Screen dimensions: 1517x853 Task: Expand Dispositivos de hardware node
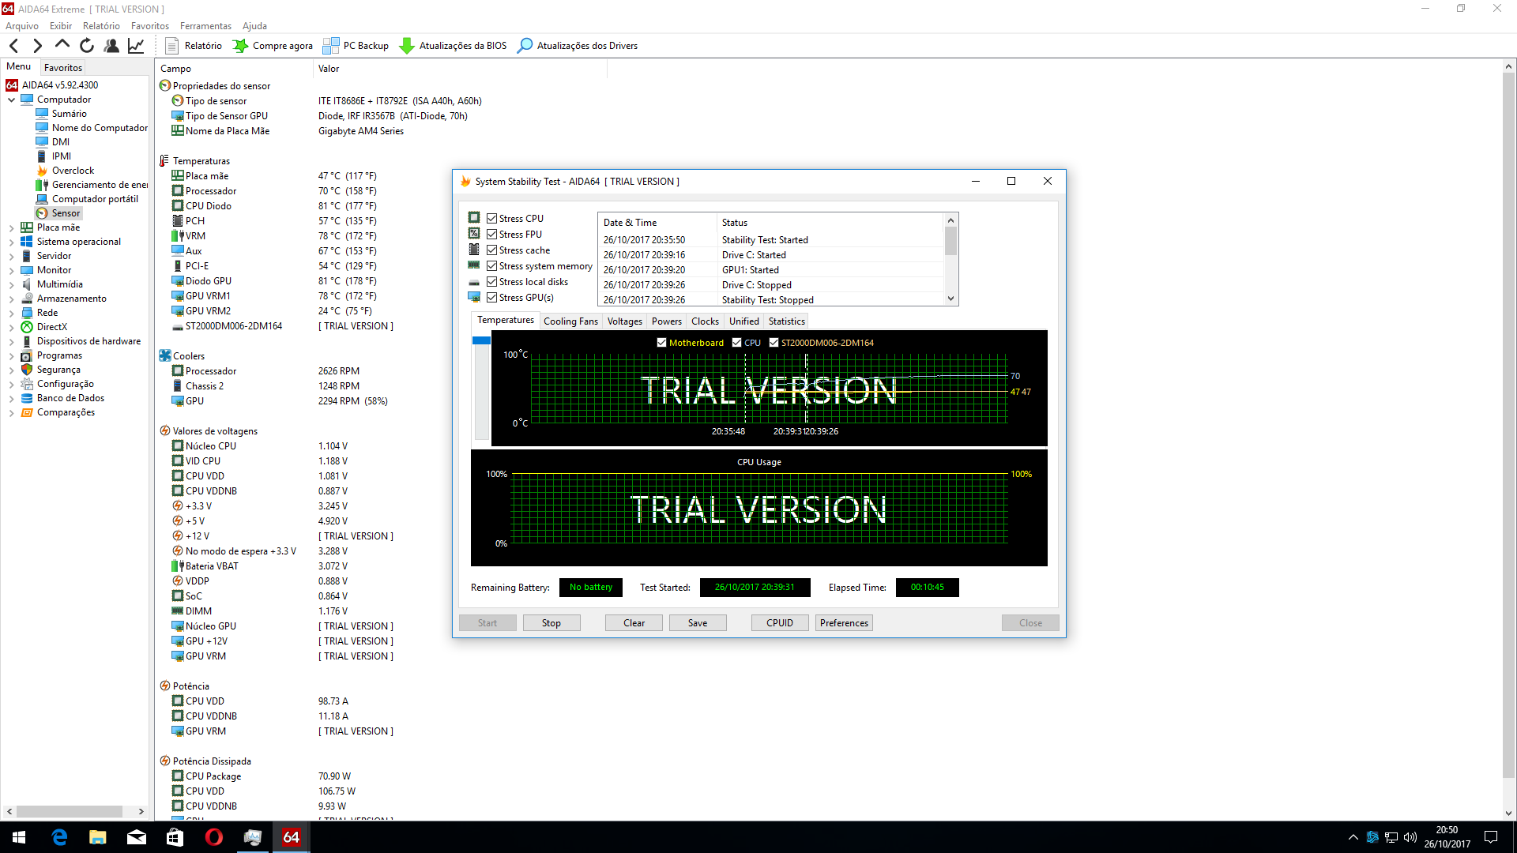(12, 341)
